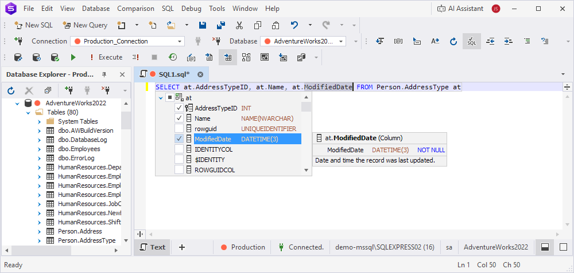The image size is (574, 273).
Task: Click the Copy icon in toolbar
Action: click(258, 25)
